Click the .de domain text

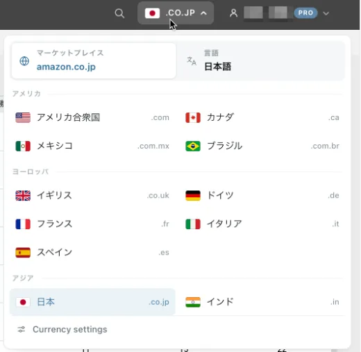point(333,196)
